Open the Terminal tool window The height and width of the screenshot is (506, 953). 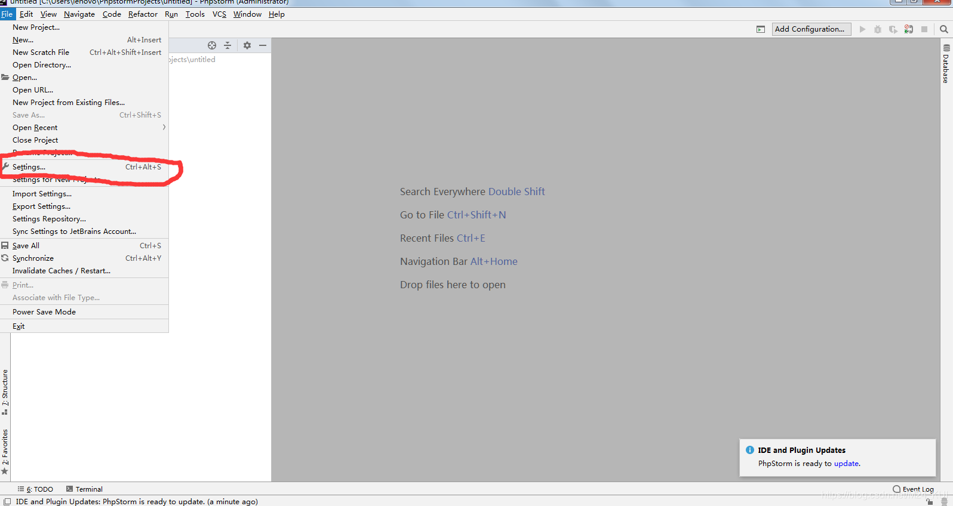pyautogui.click(x=84, y=489)
